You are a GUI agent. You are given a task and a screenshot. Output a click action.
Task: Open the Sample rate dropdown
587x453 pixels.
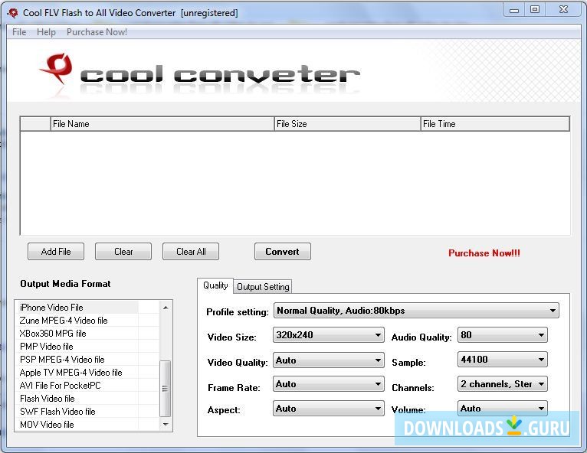tap(503, 360)
